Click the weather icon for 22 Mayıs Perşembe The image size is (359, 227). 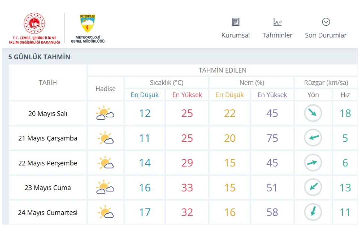click(x=106, y=163)
